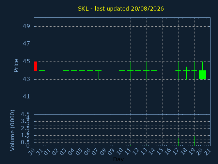Screen dimensions: 218x164
Task: Click the small volume bar on day 07
Action: tap(98, 144)
